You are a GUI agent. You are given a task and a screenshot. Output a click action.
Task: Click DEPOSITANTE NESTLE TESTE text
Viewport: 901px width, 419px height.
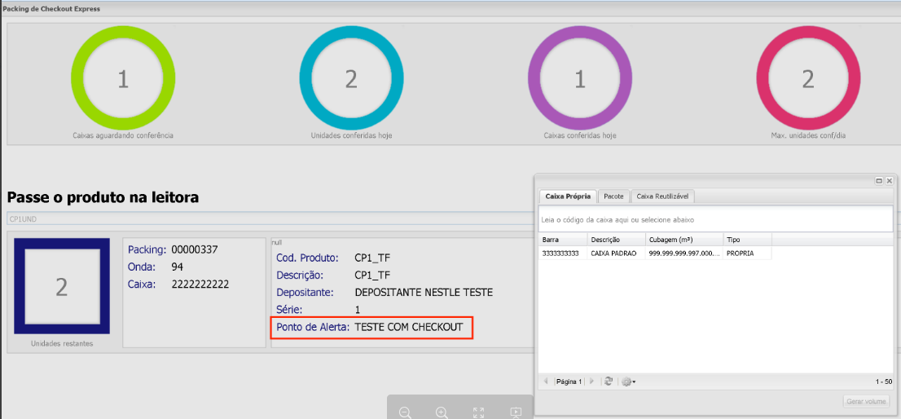click(x=424, y=293)
